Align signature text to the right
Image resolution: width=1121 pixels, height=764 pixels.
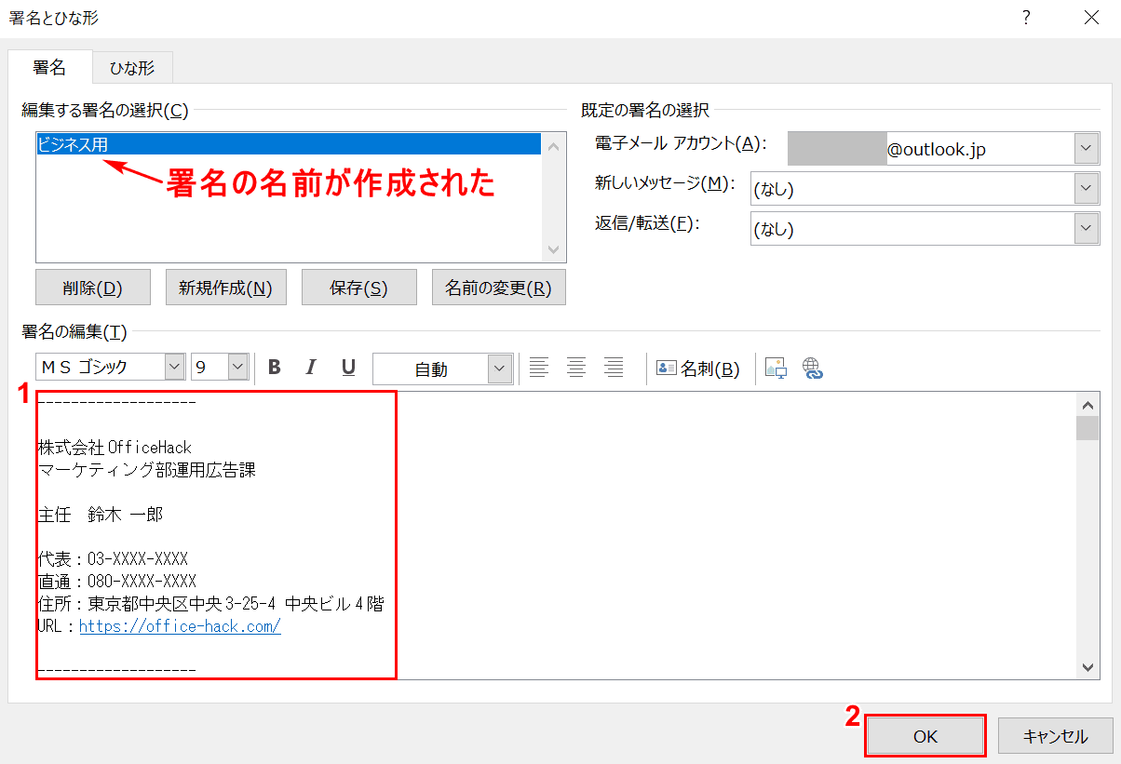613,368
